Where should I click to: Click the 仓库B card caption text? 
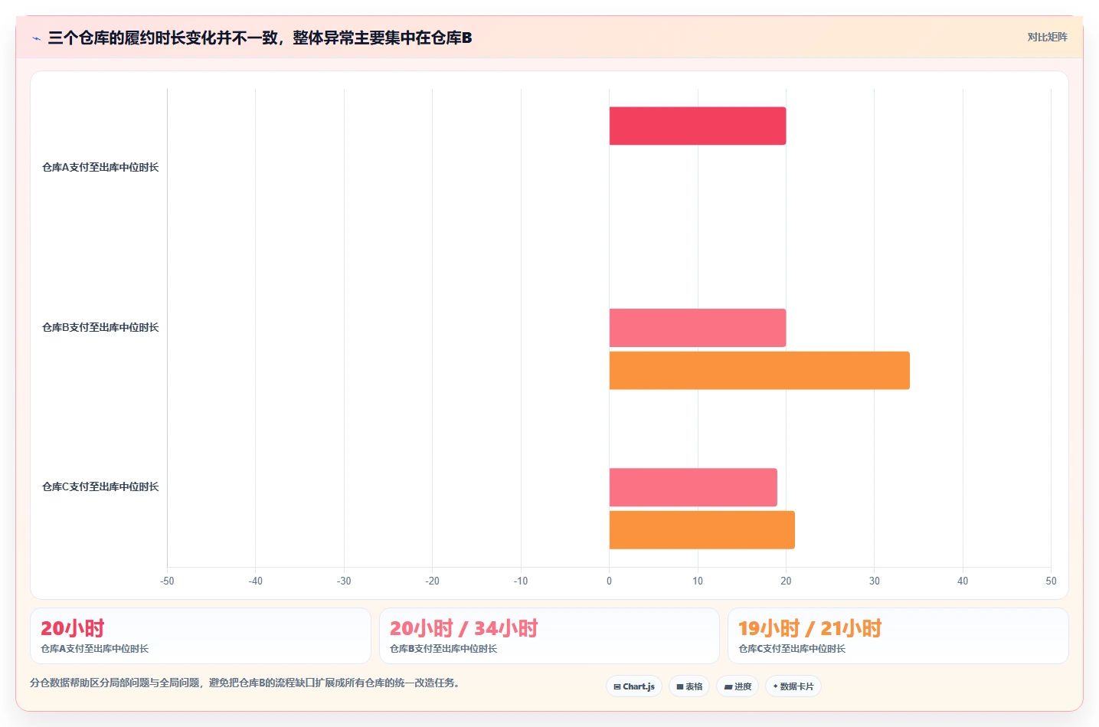443,649
